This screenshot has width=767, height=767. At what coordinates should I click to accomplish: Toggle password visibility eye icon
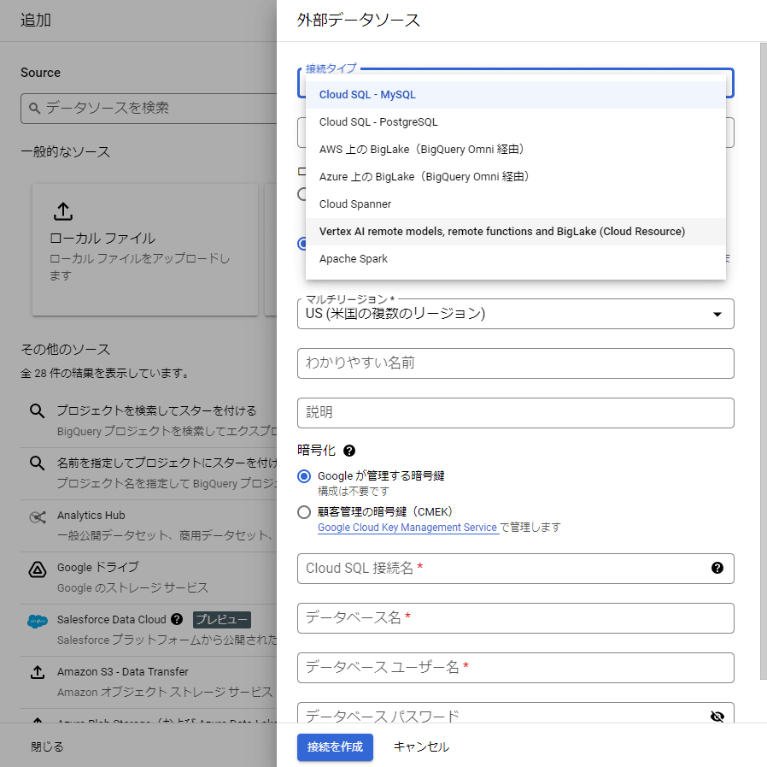717,716
